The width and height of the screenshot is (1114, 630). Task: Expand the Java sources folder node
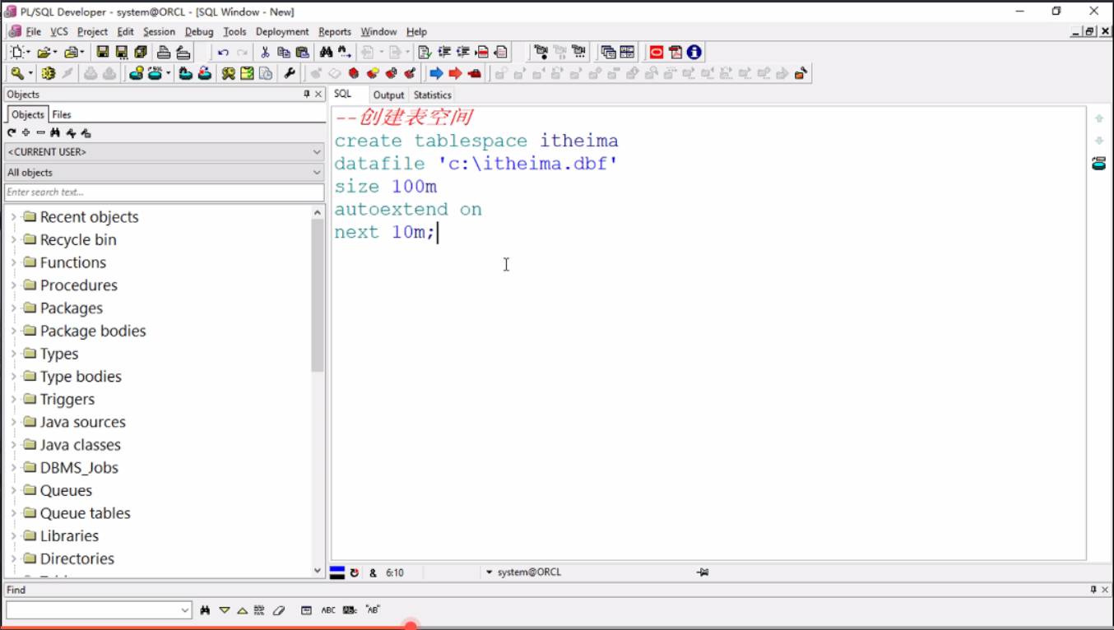point(13,422)
